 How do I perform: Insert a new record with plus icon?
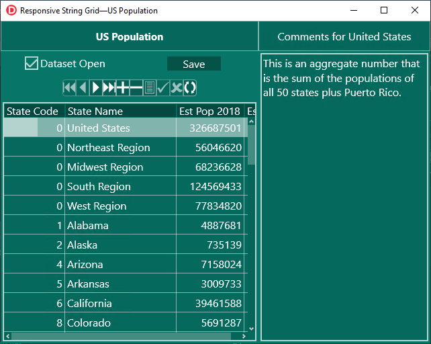click(122, 87)
